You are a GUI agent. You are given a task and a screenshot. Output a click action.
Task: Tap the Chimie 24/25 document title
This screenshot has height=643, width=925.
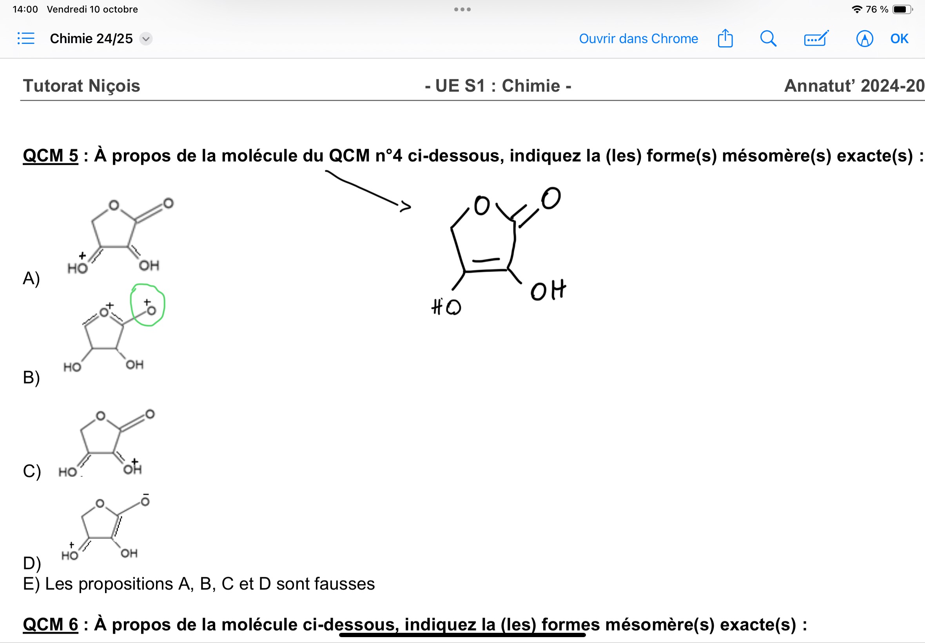coord(91,39)
